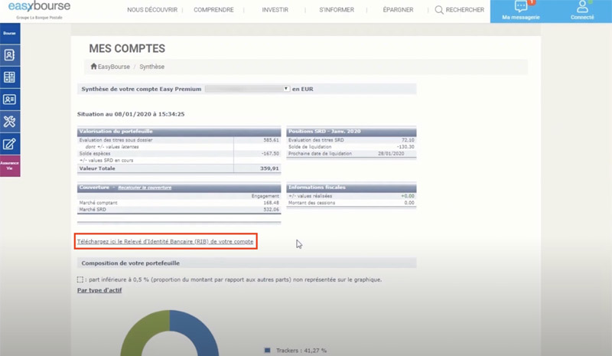
Task: Click the search magnifier icon
Action: pos(439,10)
